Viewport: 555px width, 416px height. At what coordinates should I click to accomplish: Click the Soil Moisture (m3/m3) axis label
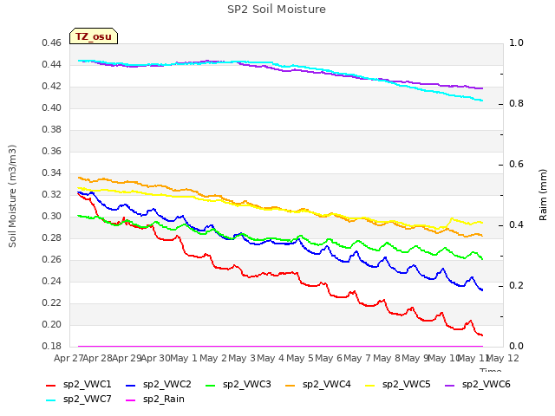tap(12, 196)
